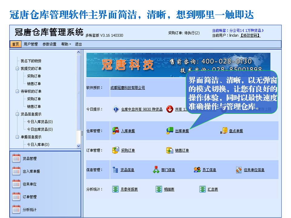Select 今日入库单(0) in the tree
Viewport: 291px width, 218px height.
38,144
